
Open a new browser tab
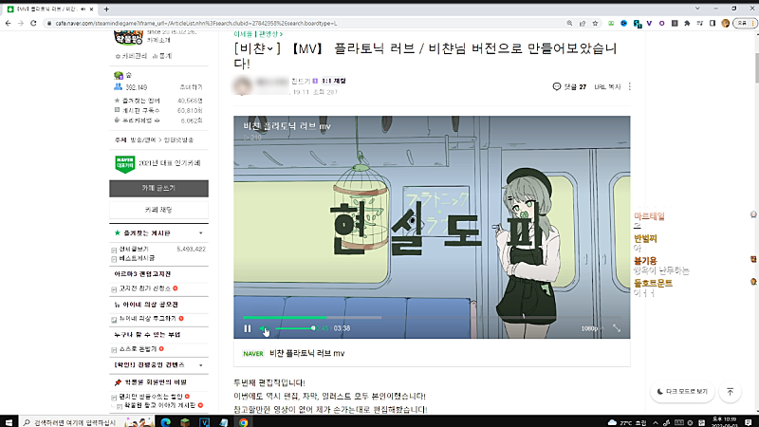(x=106, y=9)
